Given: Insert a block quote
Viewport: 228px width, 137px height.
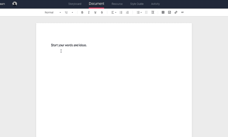Looking at the screenshot, I should click(x=182, y=12).
